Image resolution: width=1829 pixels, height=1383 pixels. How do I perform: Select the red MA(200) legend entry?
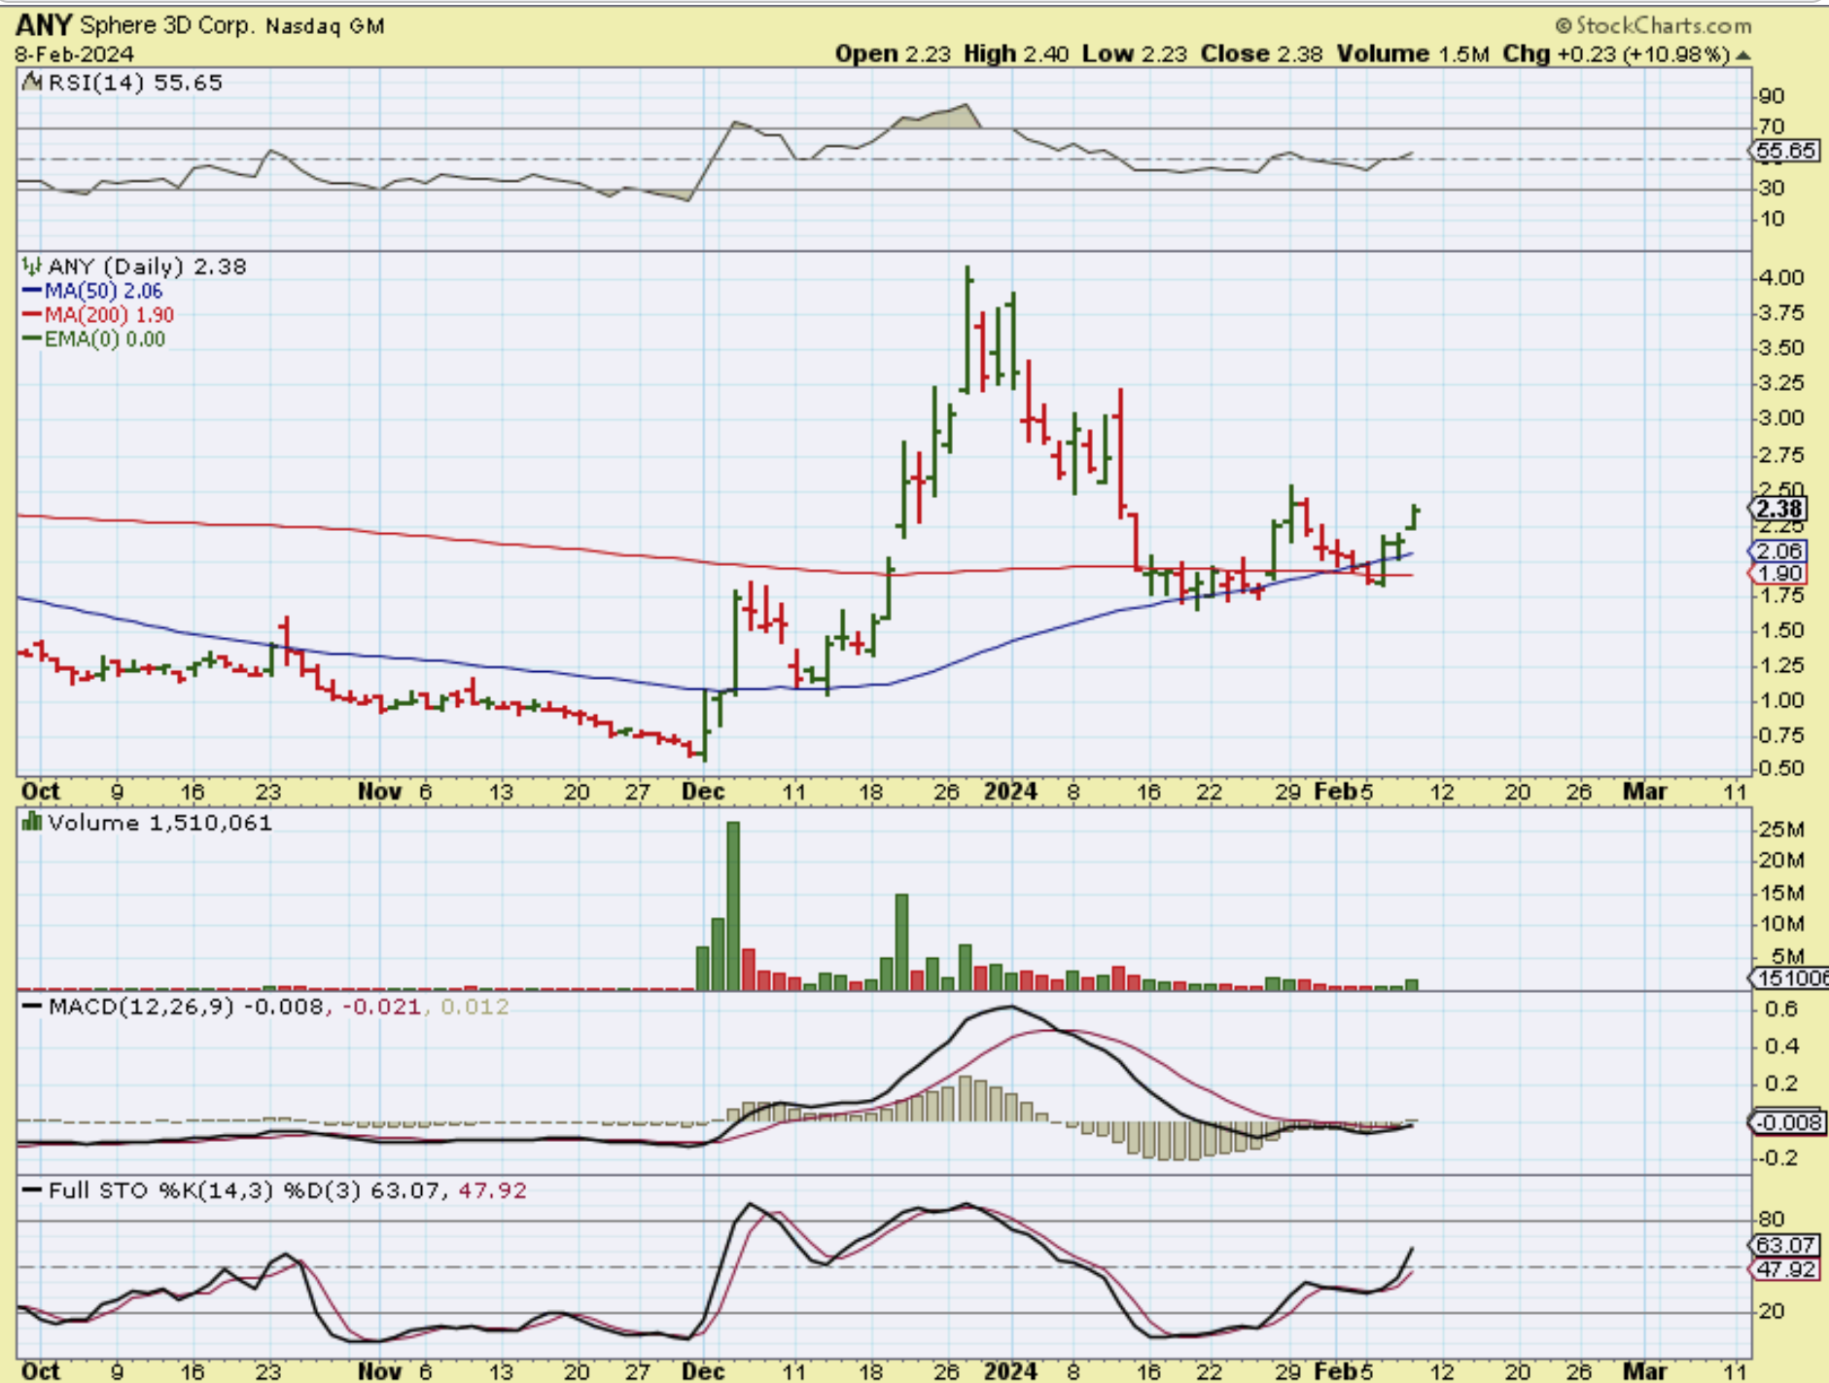pos(97,315)
